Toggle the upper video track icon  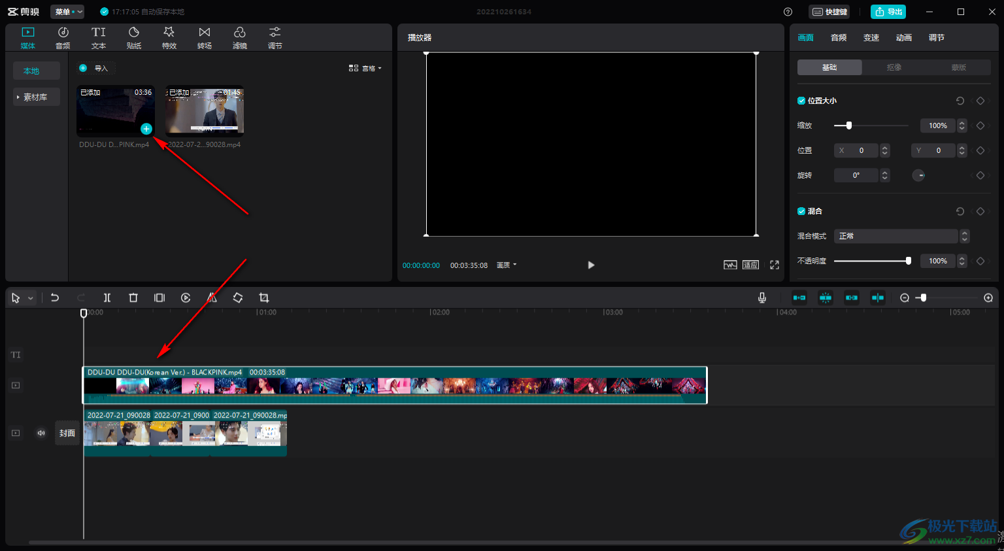pos(16,385)
